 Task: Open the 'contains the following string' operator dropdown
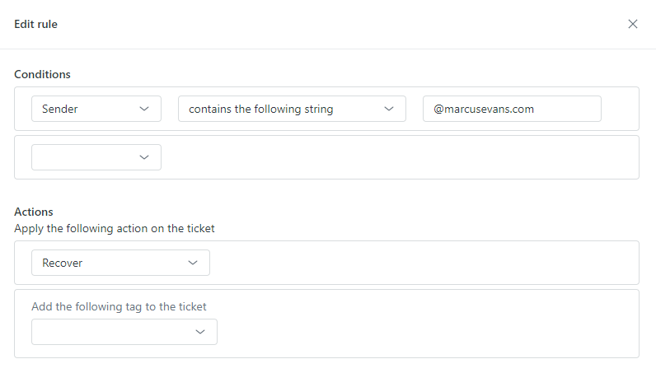292,109
